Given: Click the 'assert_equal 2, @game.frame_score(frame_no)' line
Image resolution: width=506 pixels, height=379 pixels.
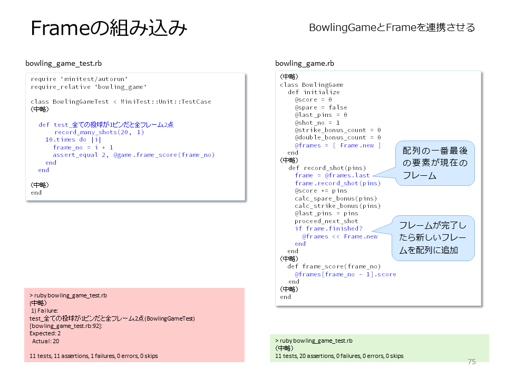Looking at the screenshot, I should point(133,155).
